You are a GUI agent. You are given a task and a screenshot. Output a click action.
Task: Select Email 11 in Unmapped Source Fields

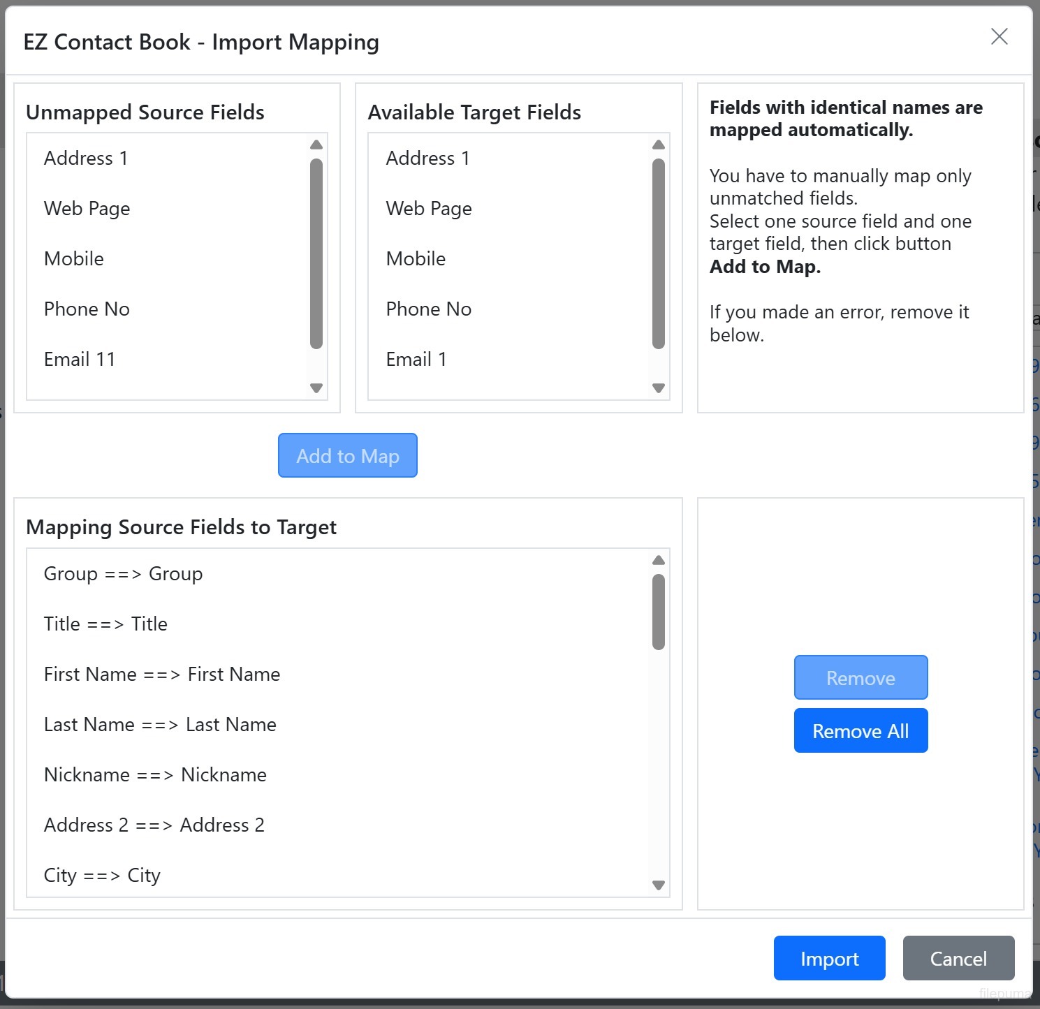coord(80,360)
